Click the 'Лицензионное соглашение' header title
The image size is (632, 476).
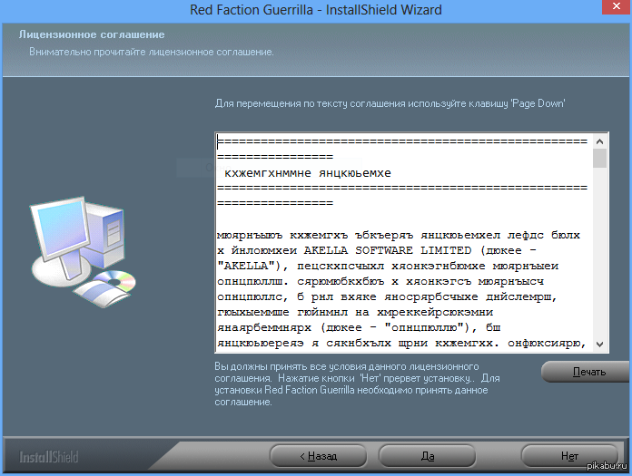click(x=92, y=34)
